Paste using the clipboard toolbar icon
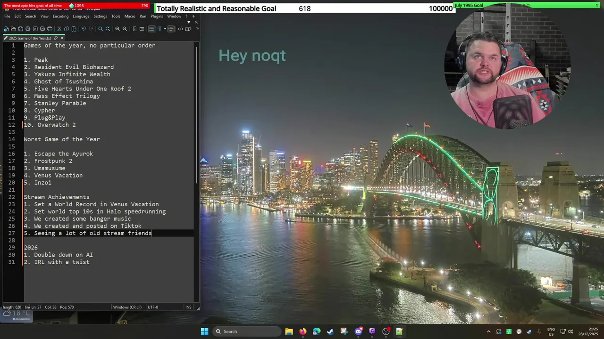This screenshot has height=339, width=604. 74,29
